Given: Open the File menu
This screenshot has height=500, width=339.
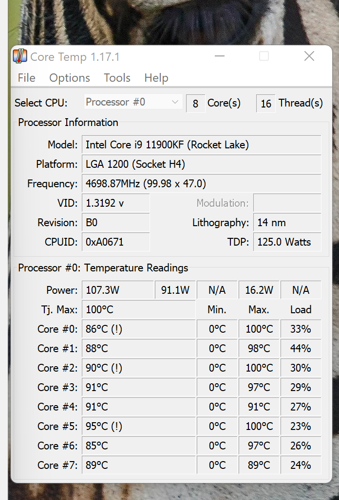Looking at the screenshot, I should pos(26,78).
